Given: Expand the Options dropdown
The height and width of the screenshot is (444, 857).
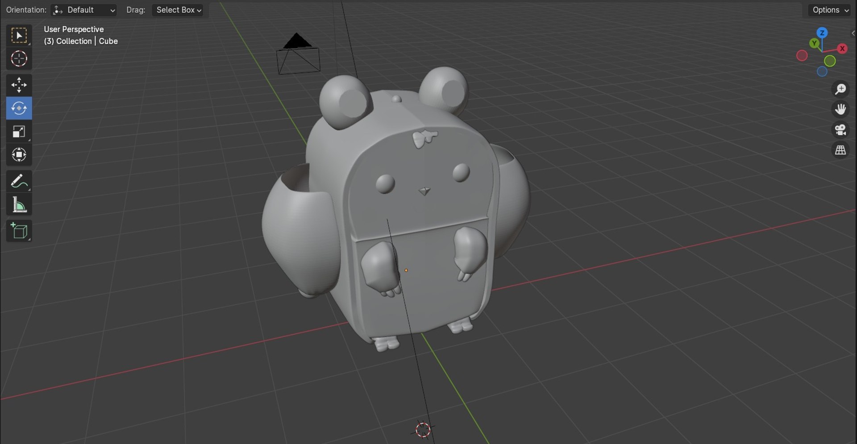Looking at the screenshot, I should pyautogui.click(x=830, y=10).
